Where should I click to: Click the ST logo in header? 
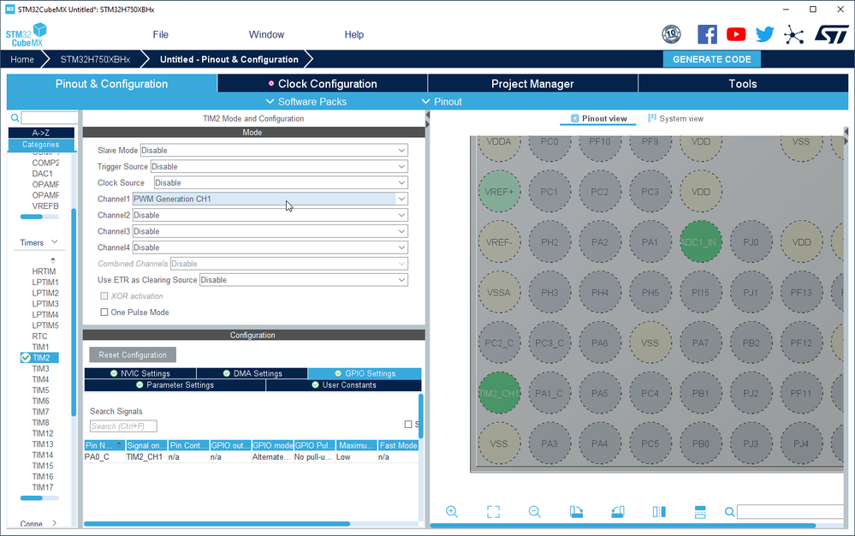[832, 34]
